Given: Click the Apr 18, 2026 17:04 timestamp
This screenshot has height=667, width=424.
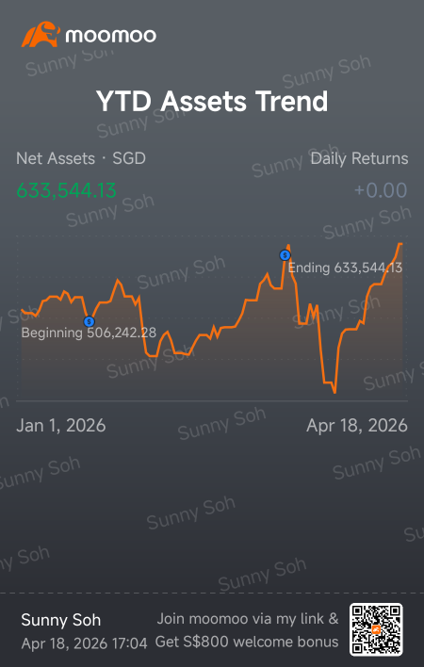Looking at the screenshot, I should [x=84, y=643].
